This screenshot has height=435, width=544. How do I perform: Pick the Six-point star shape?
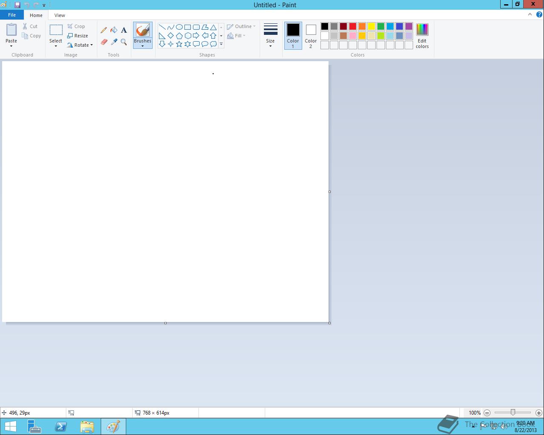coord(187,44)
